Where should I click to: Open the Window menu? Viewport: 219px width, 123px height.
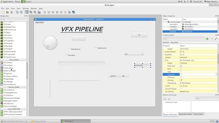(x=34, y=9)
